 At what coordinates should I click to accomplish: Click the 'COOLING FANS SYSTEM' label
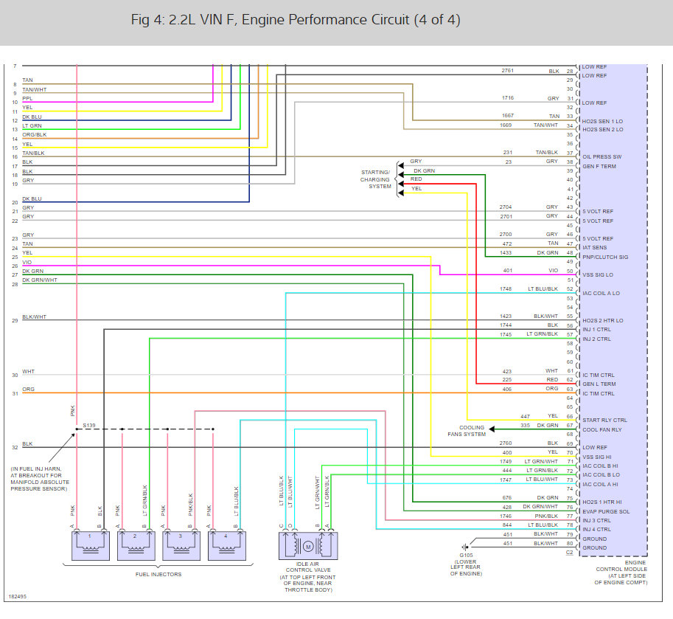(x=466, y=431)
